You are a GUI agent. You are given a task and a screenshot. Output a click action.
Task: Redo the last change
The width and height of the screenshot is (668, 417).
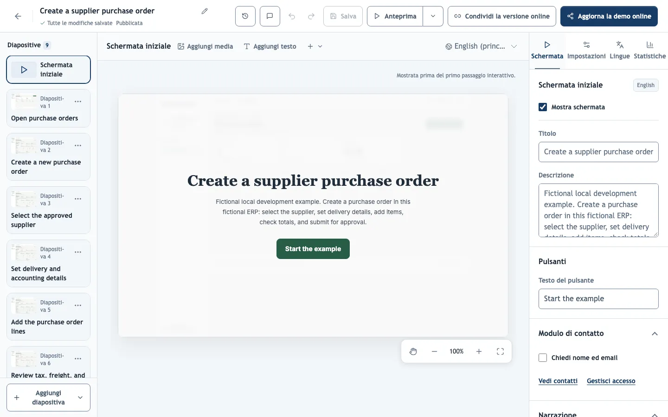[311, 16]
